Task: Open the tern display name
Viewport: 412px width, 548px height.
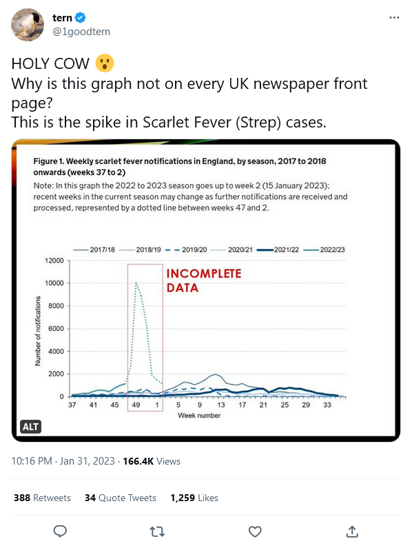Action: pos(62,17)
